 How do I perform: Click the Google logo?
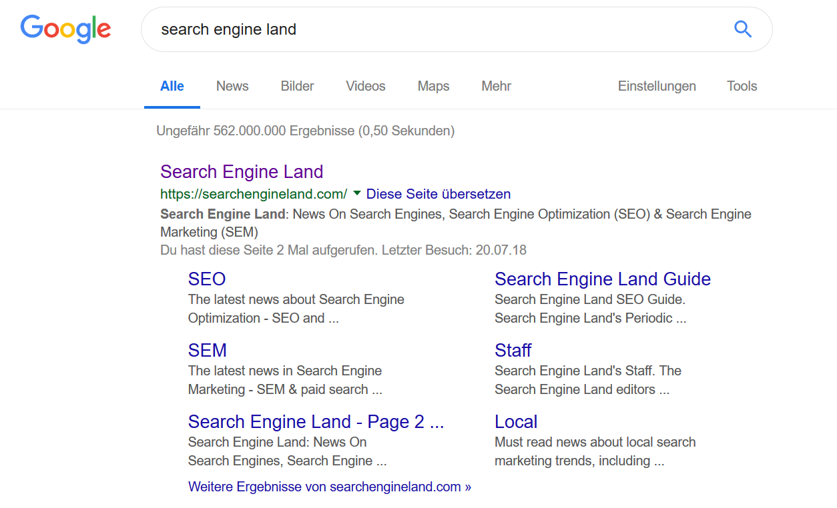(65, 29)
